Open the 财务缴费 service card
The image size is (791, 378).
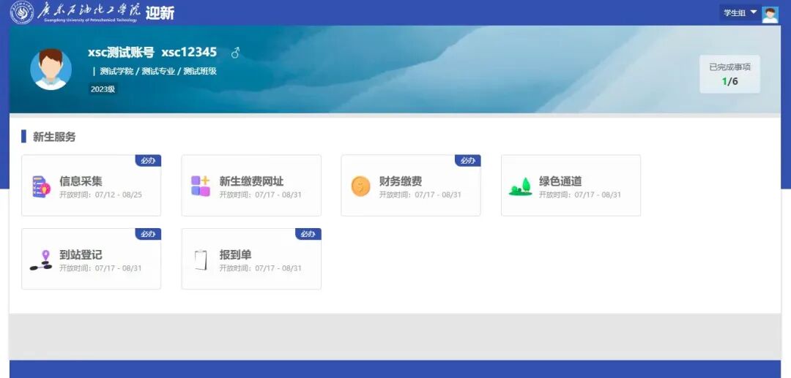[411, 185]
